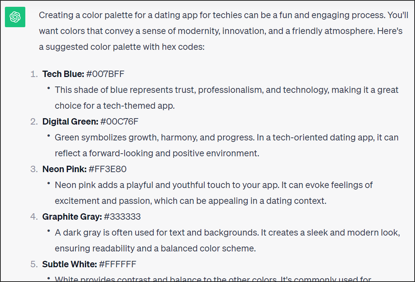Select the Neon Pink heading
This screenshot has width=415, height=282.
[65, 169]
